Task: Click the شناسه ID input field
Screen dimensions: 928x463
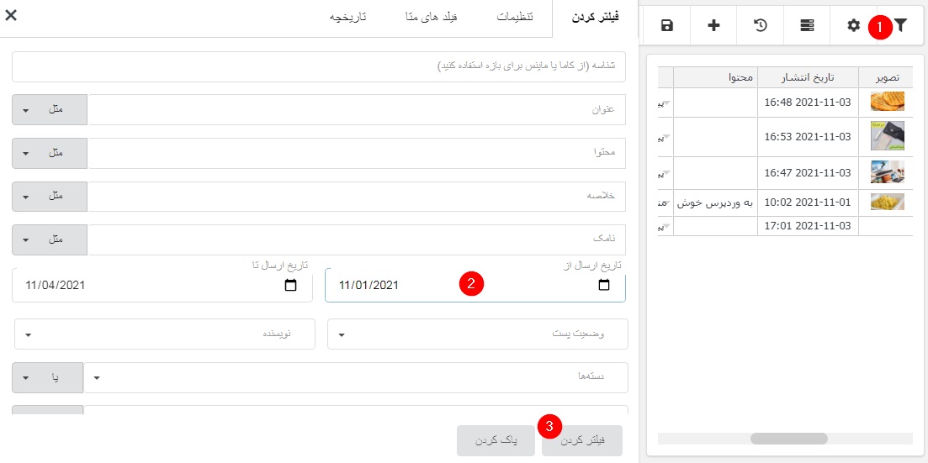Action: tap(319, 66)
